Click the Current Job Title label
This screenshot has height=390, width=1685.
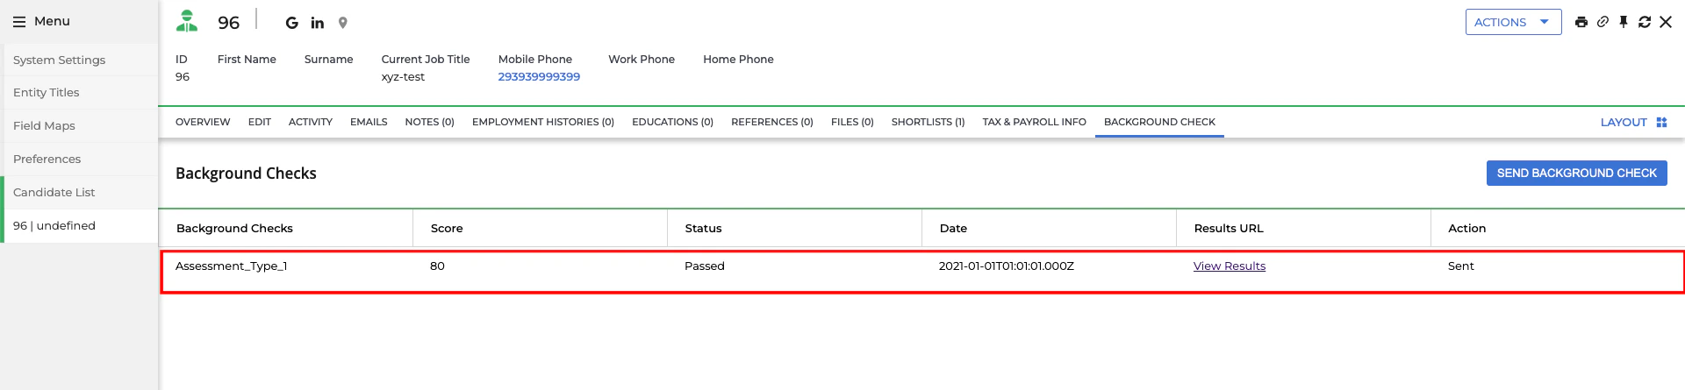click(x=426, y=60)
